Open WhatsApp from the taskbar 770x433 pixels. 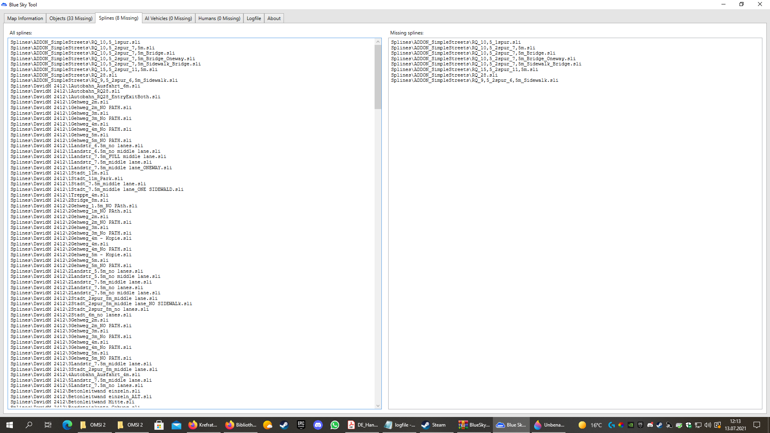[335, 425]
